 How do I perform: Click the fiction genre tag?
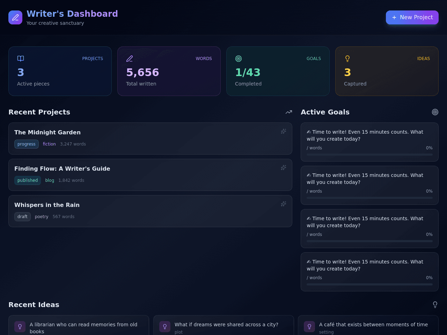[x=49, y=144]
